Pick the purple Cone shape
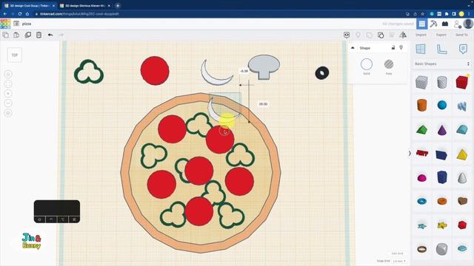 442,130
